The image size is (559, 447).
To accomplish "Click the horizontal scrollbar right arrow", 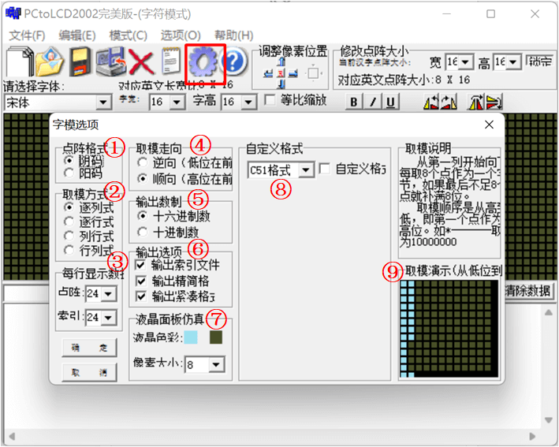I will click(533, 436).
